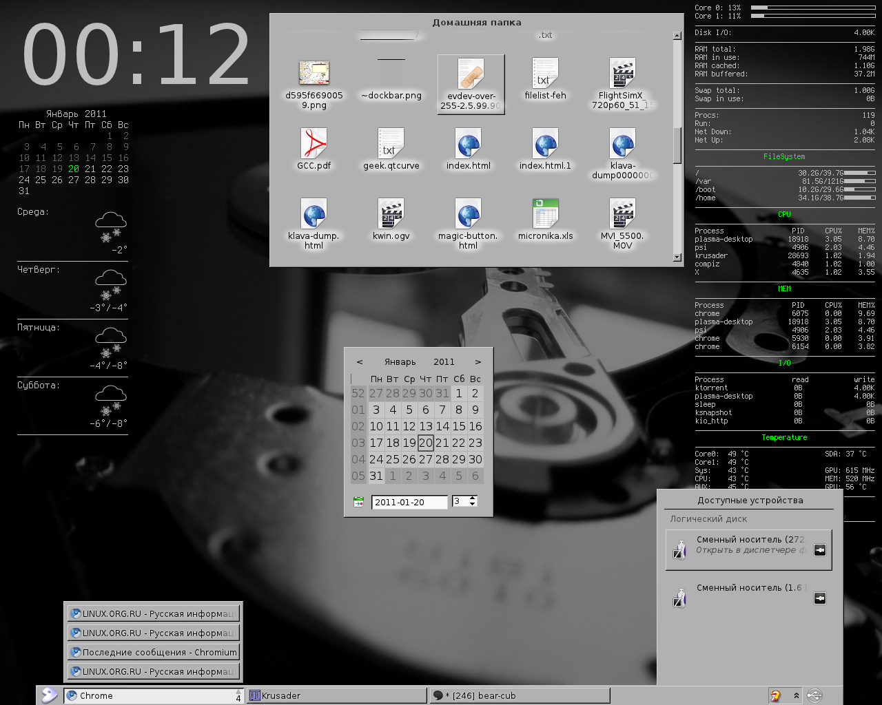This screenshot has width=882, height=705.
Task: Increase week number with stepper up arrow
Action: coord(473,498)
